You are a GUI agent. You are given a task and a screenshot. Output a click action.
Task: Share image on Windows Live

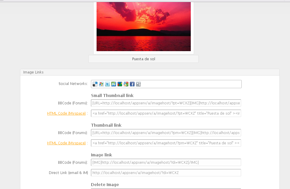(x=101, y=84)
